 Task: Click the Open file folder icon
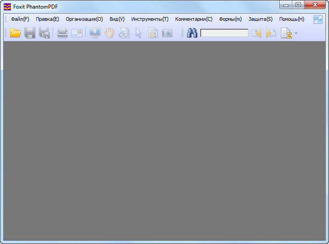pos(15,33)
